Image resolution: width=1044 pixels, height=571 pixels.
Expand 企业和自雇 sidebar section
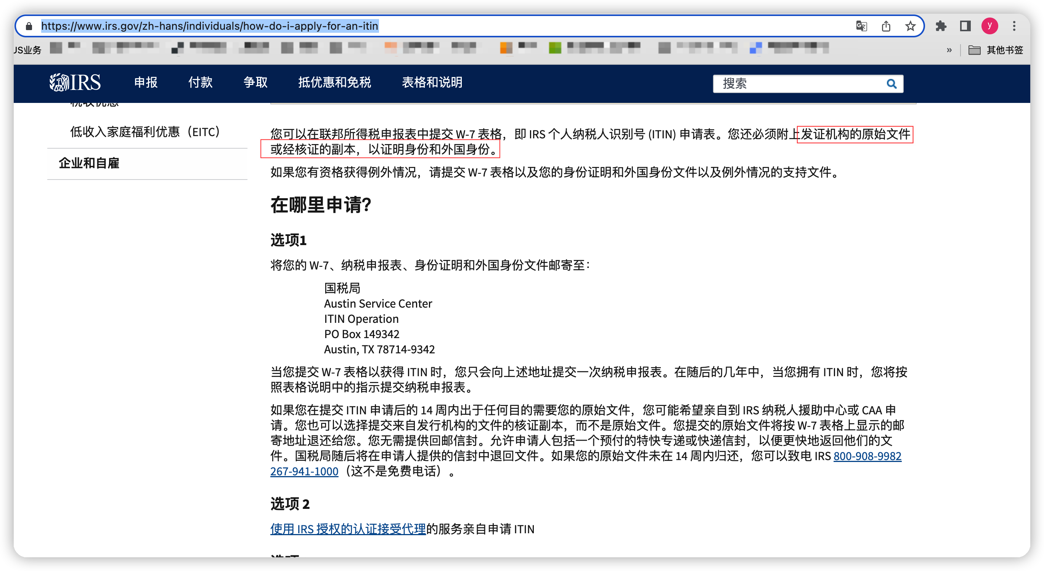(x=89, y=163)
